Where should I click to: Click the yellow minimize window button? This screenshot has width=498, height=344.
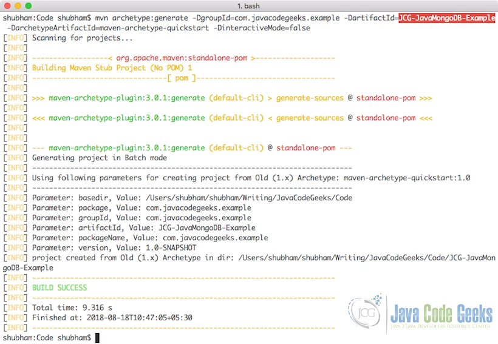[x=18, y=5]
